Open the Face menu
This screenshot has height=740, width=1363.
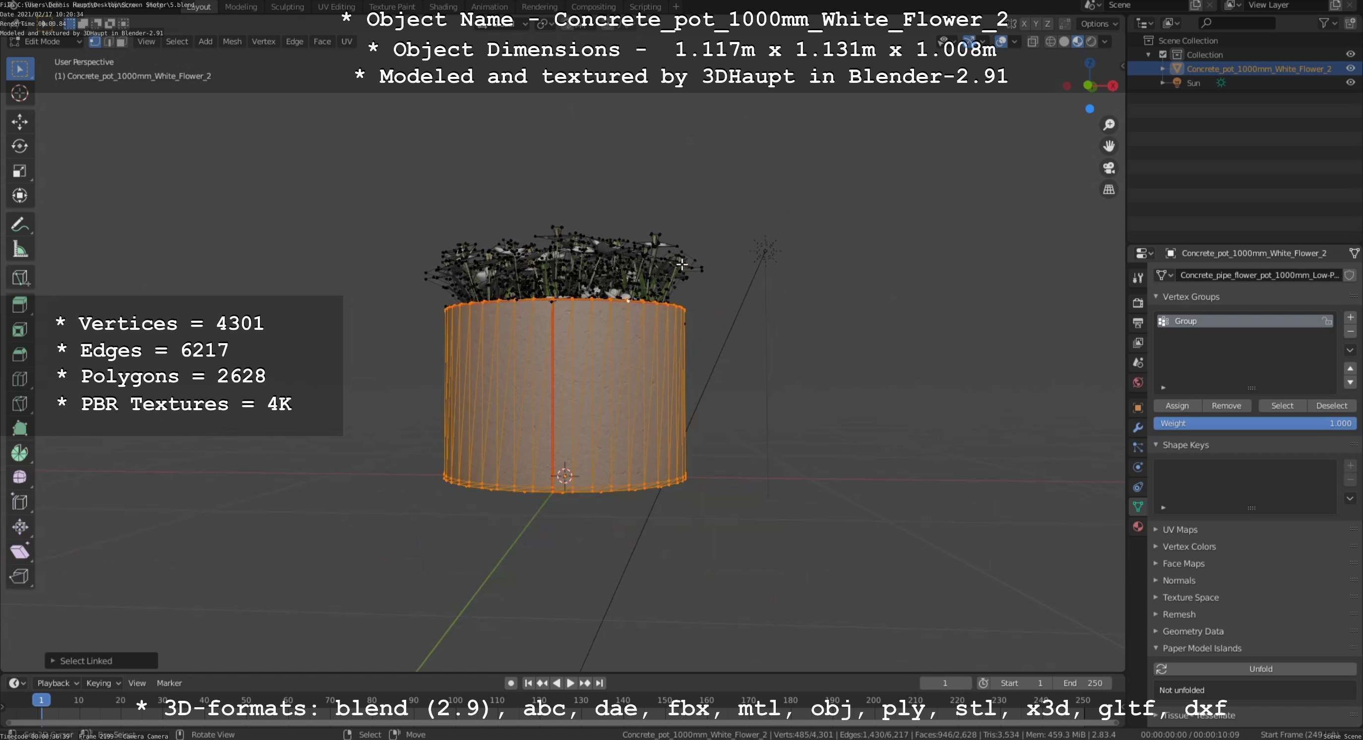coord(322,42)
